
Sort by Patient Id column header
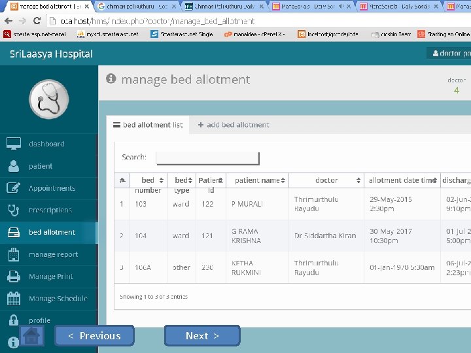pos(211,180)
